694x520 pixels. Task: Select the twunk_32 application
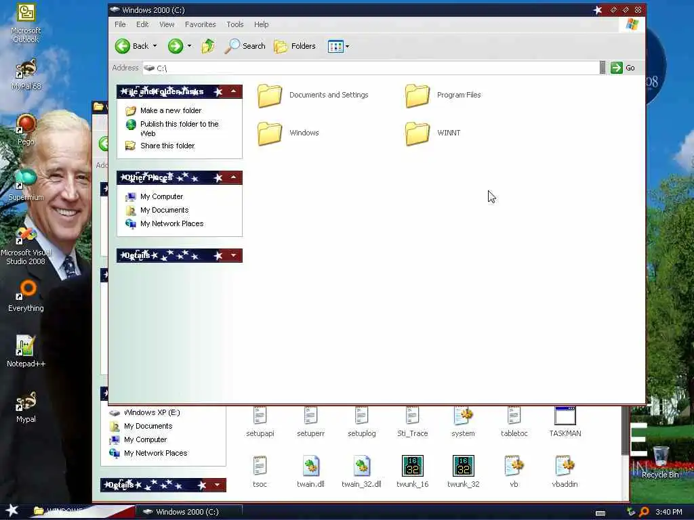(463, 471)
